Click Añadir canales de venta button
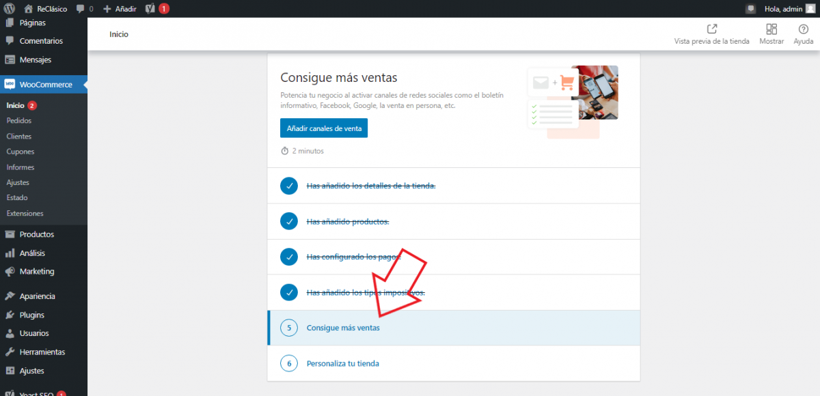The height and width of the screenshot is (396, 820). [323, 128]
